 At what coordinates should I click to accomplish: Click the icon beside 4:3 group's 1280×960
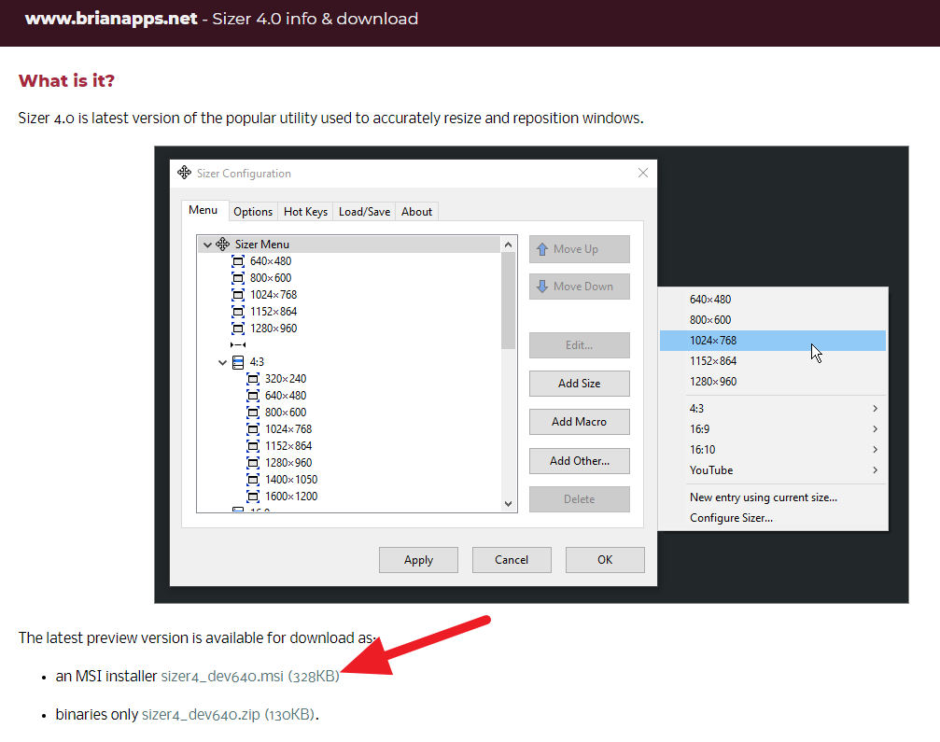click(253, 463)
